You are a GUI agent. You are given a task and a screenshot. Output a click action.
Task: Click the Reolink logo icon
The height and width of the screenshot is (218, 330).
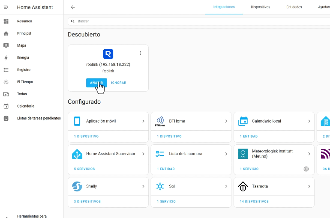(108, 54)
